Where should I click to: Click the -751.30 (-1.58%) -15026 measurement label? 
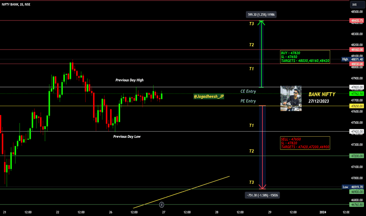pyautogui.click(x=262, y=195)
